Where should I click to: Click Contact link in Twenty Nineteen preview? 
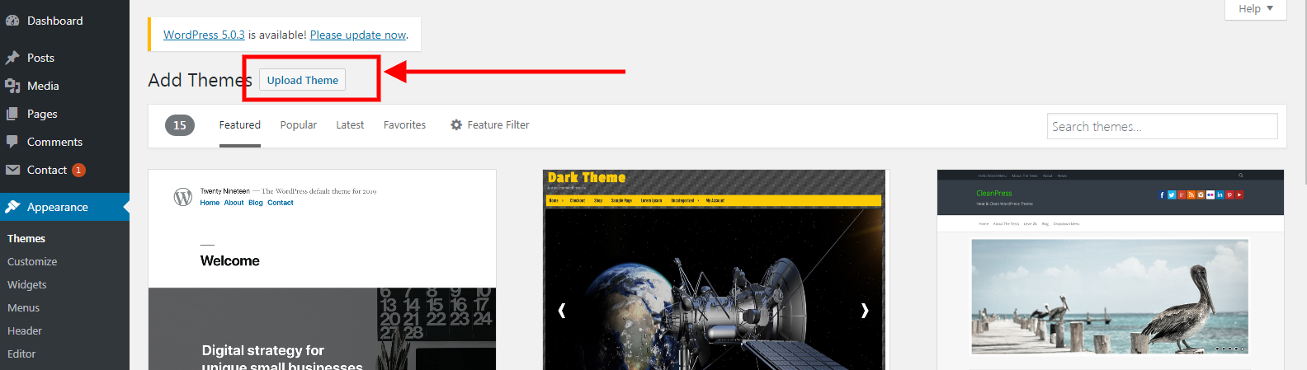point(281,203)
